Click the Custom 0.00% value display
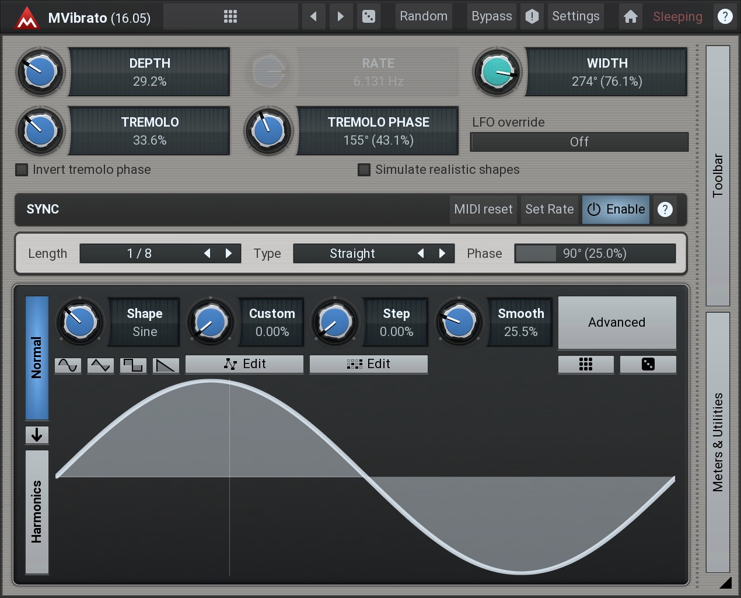The width and height of the screenshot is (741, 598). point(272,322)
